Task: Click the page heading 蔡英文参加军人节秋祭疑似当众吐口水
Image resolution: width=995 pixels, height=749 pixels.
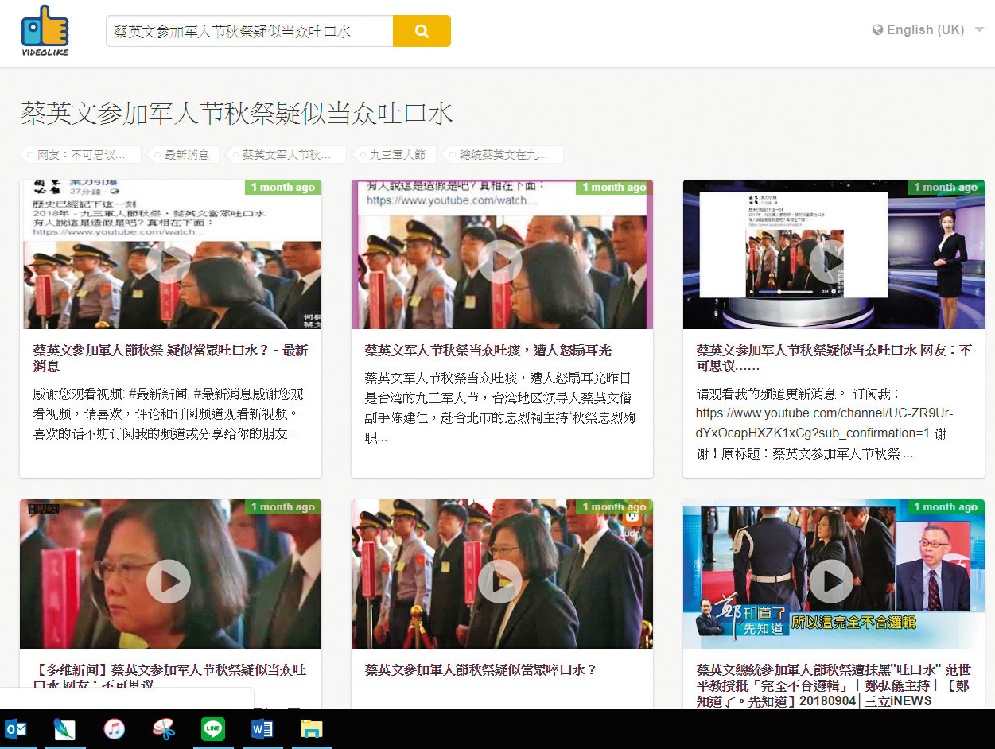Action: coord(237,113)
